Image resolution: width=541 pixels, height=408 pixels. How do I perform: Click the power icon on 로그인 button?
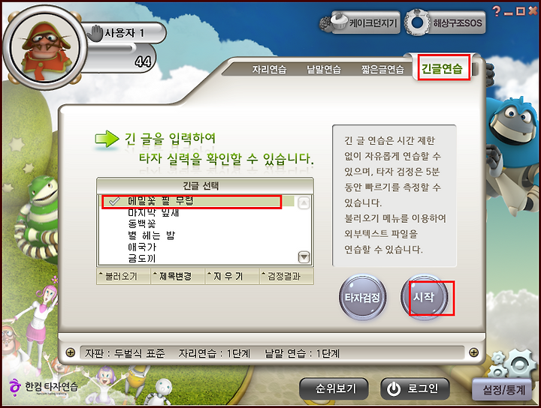coord(394,389)
